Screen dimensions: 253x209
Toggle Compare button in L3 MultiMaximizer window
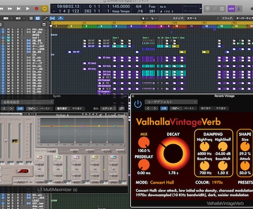pos(20,108)
